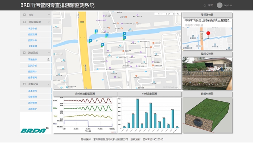Click map marker number 4 by river
This screenshot has width=254, height=143.
point(124,34)
